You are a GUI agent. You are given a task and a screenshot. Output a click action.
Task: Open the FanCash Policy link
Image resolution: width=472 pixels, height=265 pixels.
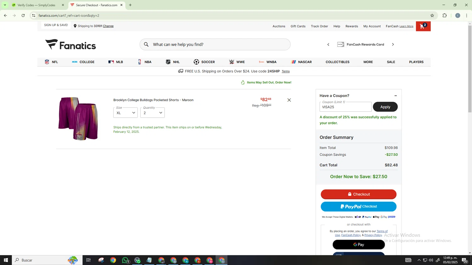[351, 235]
